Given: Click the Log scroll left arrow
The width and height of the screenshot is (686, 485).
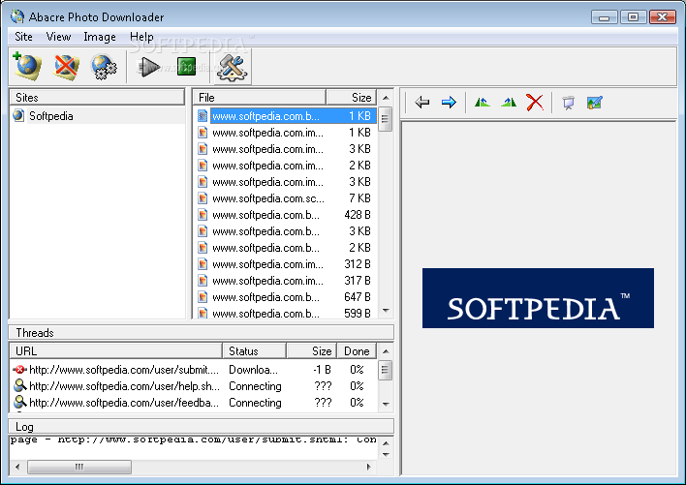Looking at the screenshot, I should pyautogui.click(x=17, y=467).
